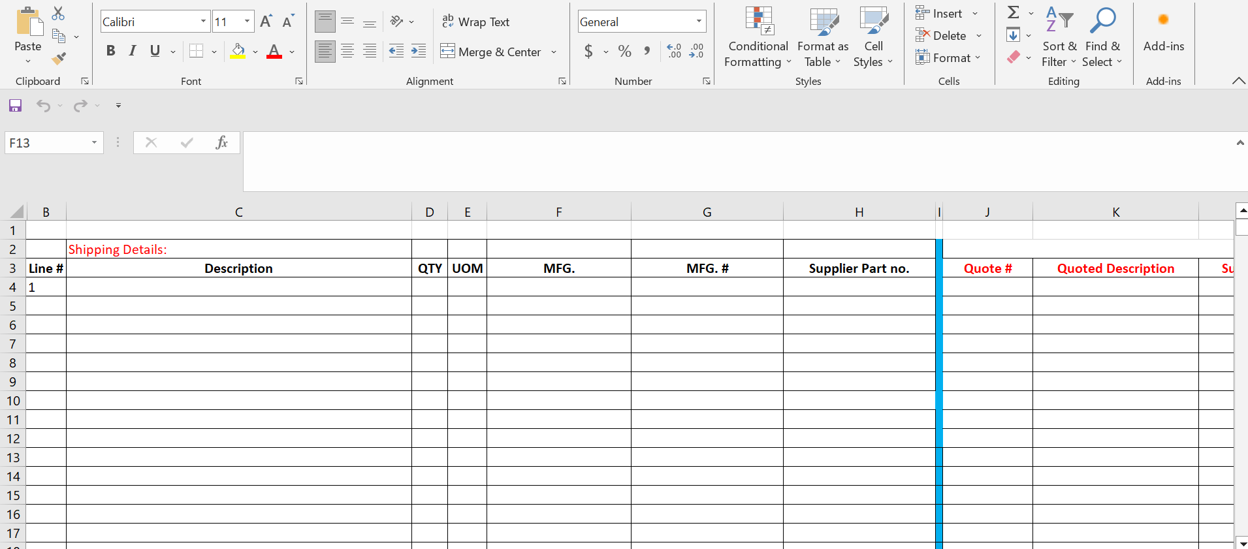Apply the red Font Color
The height and width of the screenshot is (549, 1248).
(x=274, y=51)
